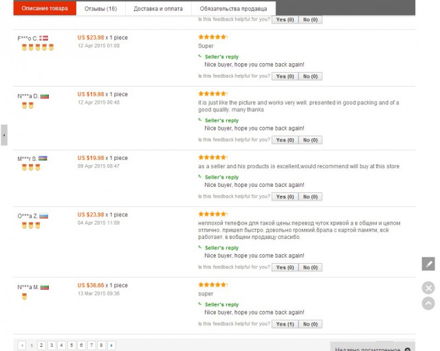The image size is (440, 351).
Task: Vote Yes on M***r S. review
Action: coord(285,196)
